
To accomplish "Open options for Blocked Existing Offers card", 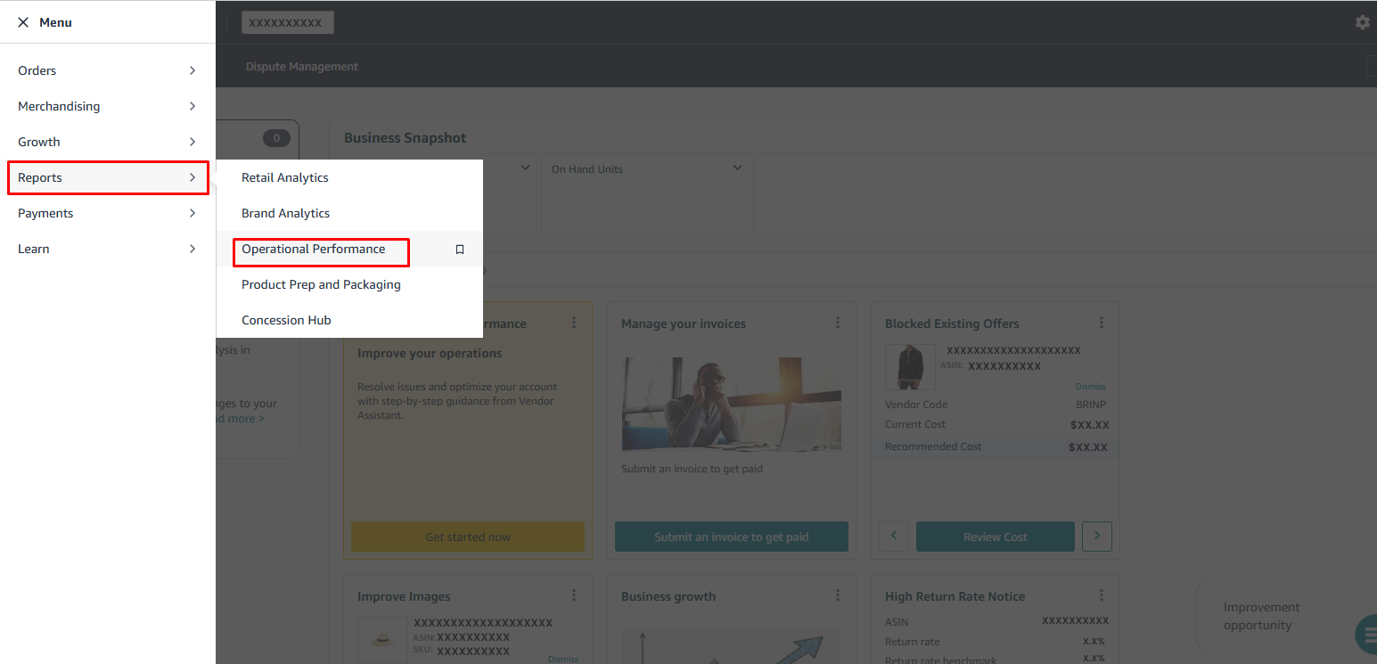I will [1102, 323].
